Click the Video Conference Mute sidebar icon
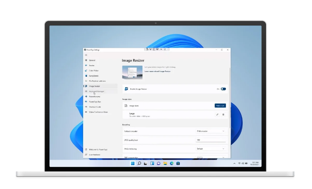 point(86,112)
